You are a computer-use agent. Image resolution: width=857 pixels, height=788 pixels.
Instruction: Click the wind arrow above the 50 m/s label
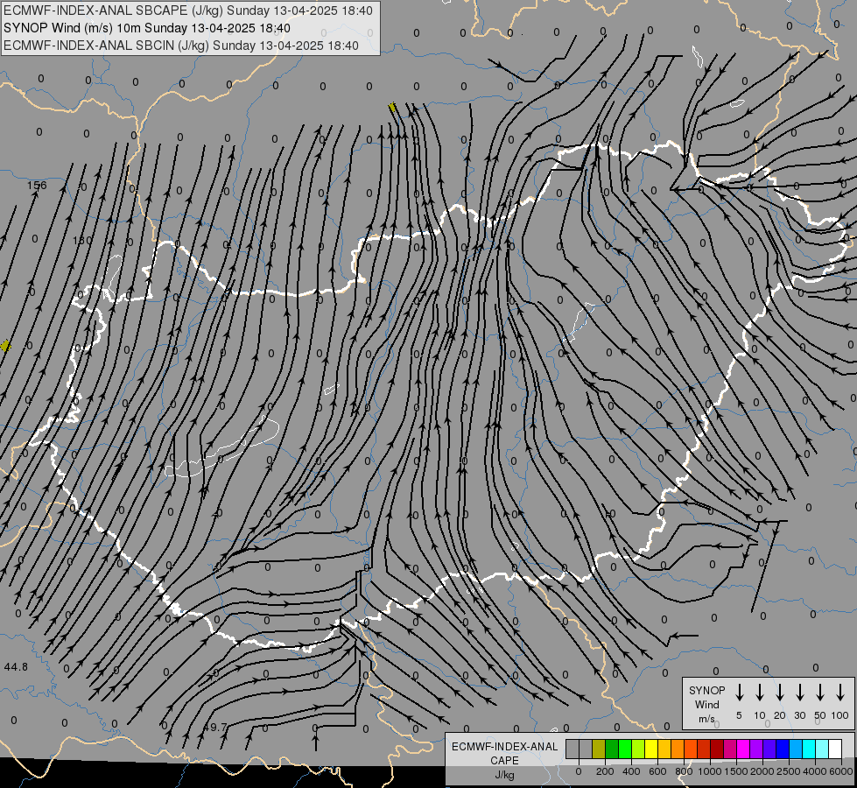point(820,693)
